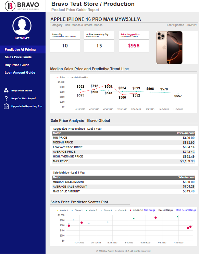Viewport: 199px width, 254px height.
Task: Click the Help question mark icon
Action: pyautogui.click(x=6, y=98)
